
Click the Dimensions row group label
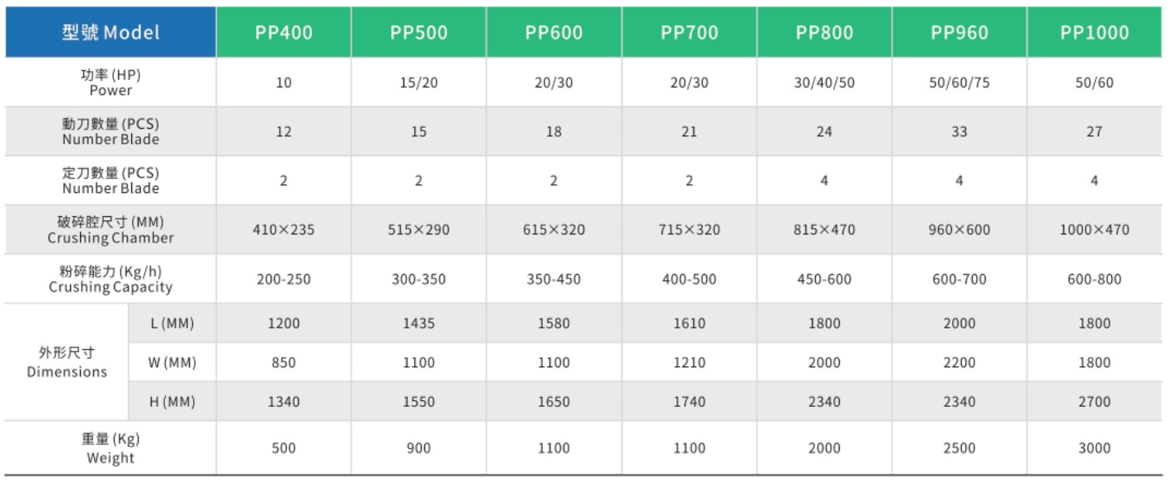coord(67,362)
